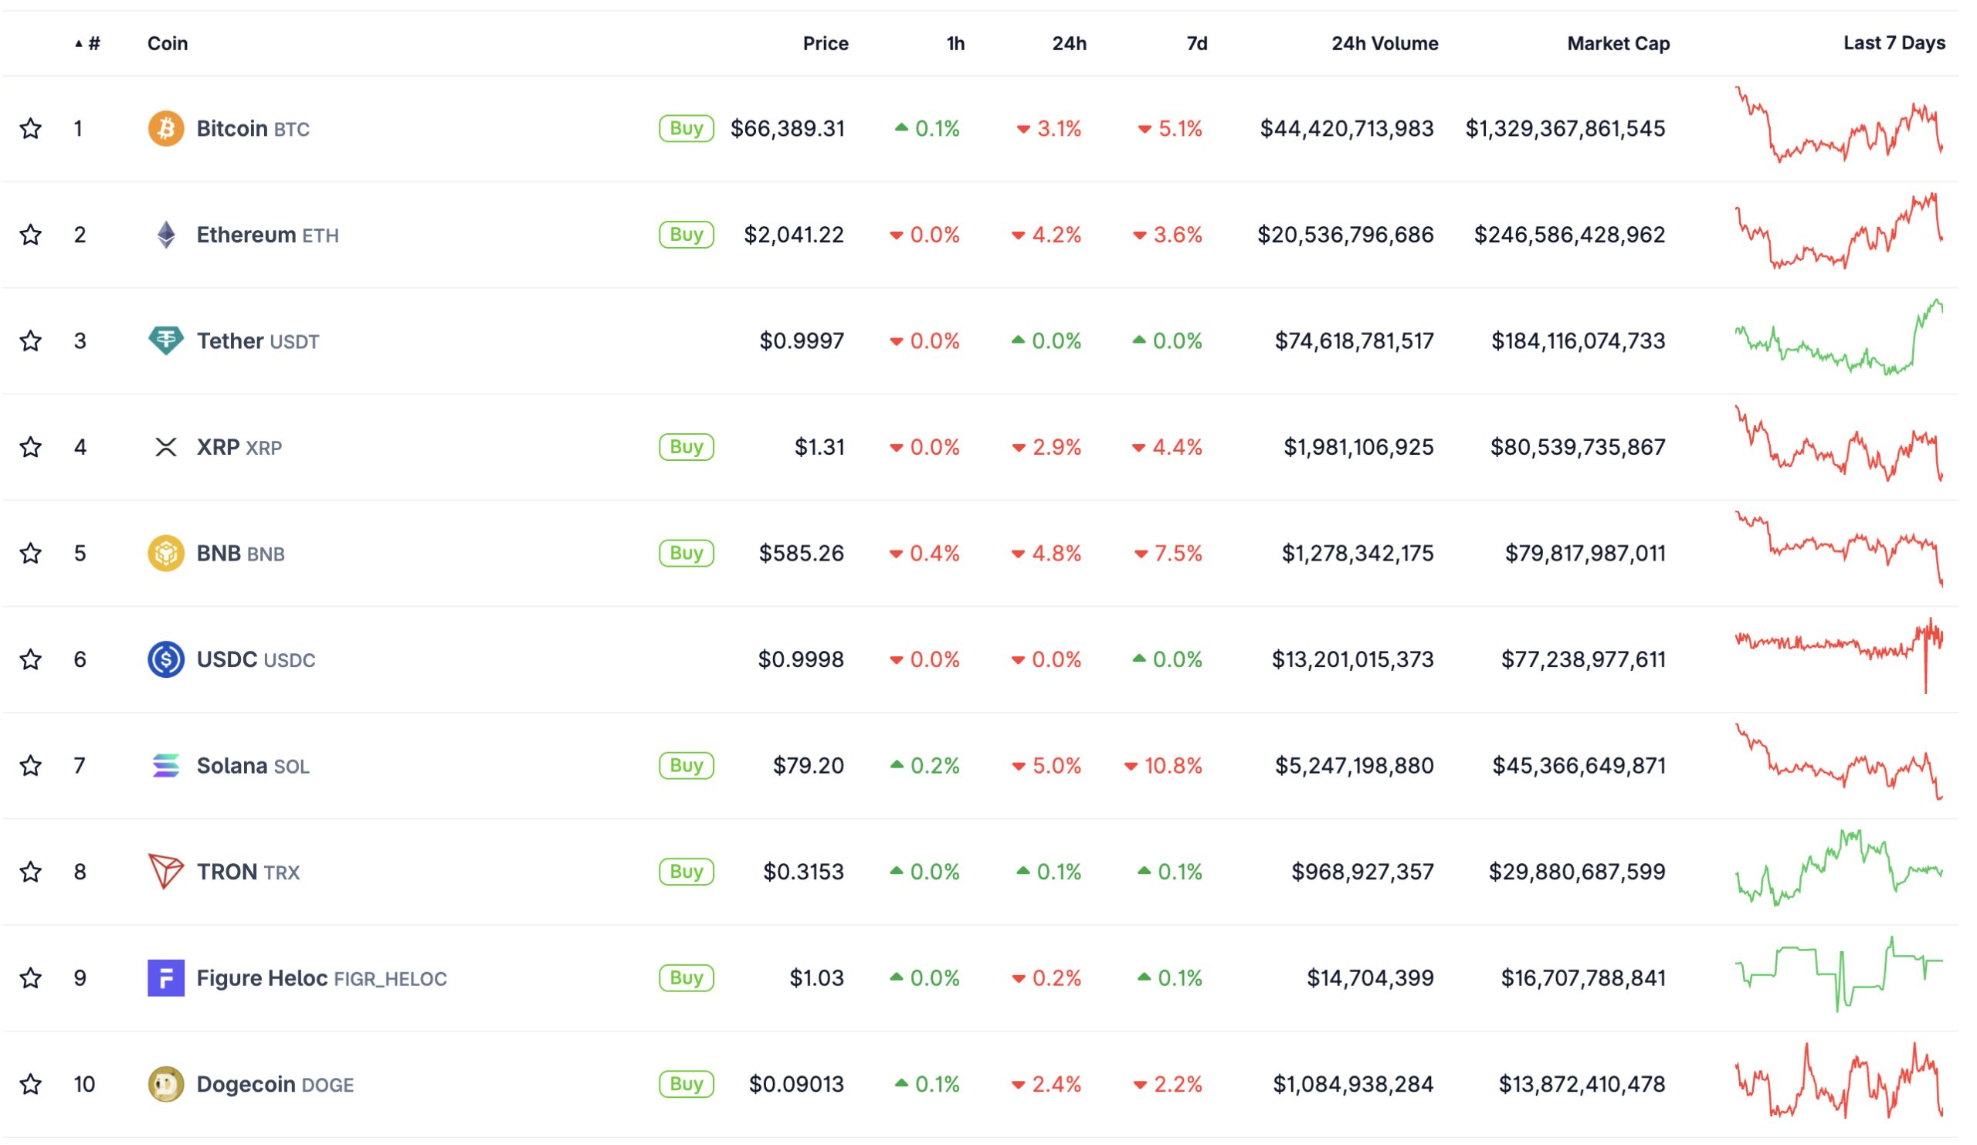Screen dimensions: 1977x1145
Task: Click the Solana SOL coin logo
Action: [x=165, y=765]
